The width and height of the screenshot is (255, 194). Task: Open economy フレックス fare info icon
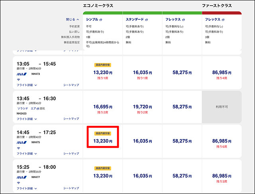point(183,20)
